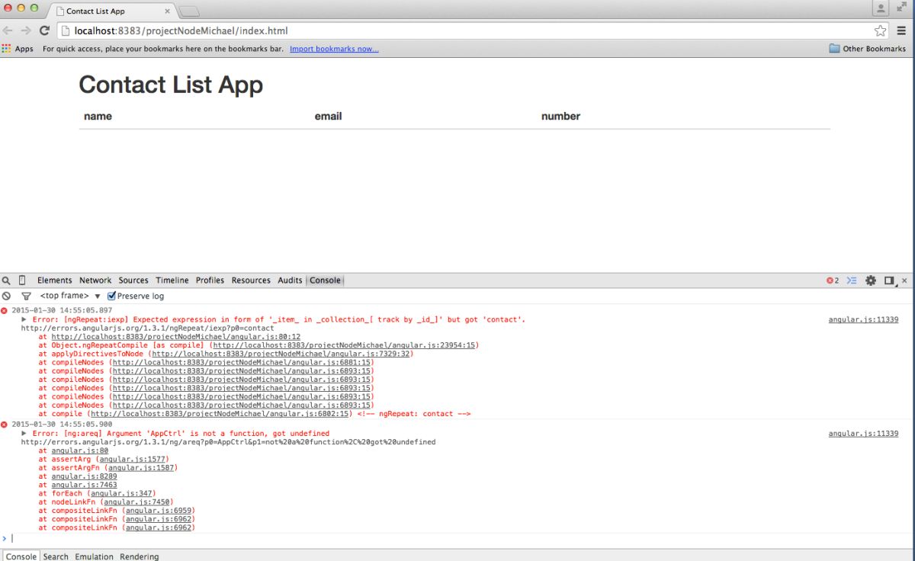Switch to the Timeline panel
The width and height of the screenshot is (915, 561).
click(172, 280)
